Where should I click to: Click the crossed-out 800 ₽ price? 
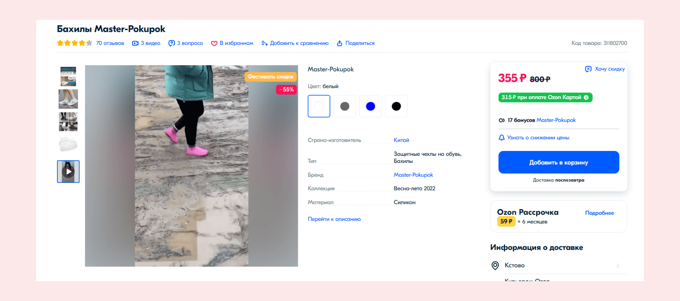pos(540,79)
